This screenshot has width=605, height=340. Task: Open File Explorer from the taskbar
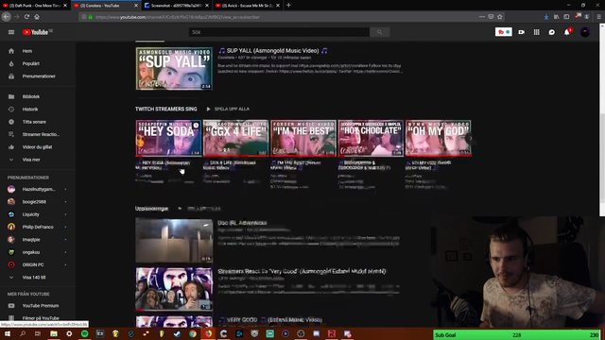pos(54,333)
